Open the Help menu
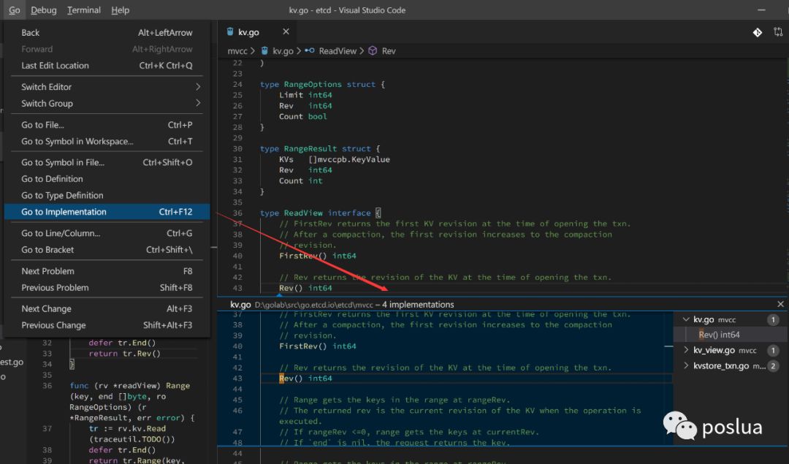Viewport: 789px width, 464px height. click(121, 10)
